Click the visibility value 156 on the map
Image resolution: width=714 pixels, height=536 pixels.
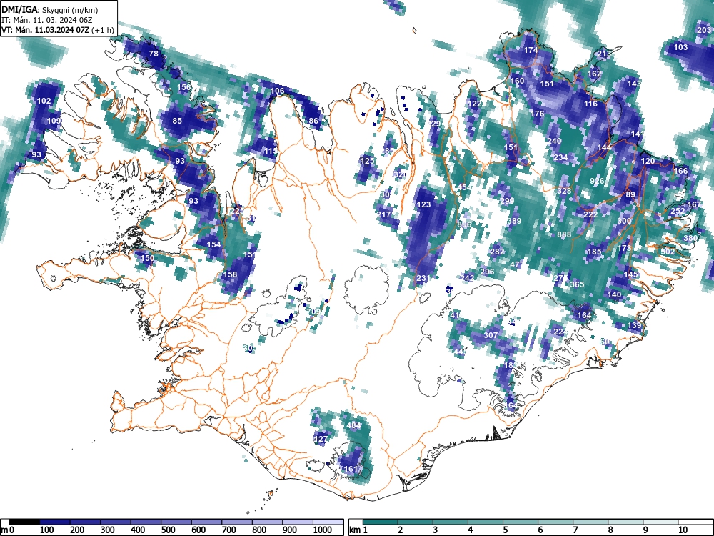pos(183,87)
